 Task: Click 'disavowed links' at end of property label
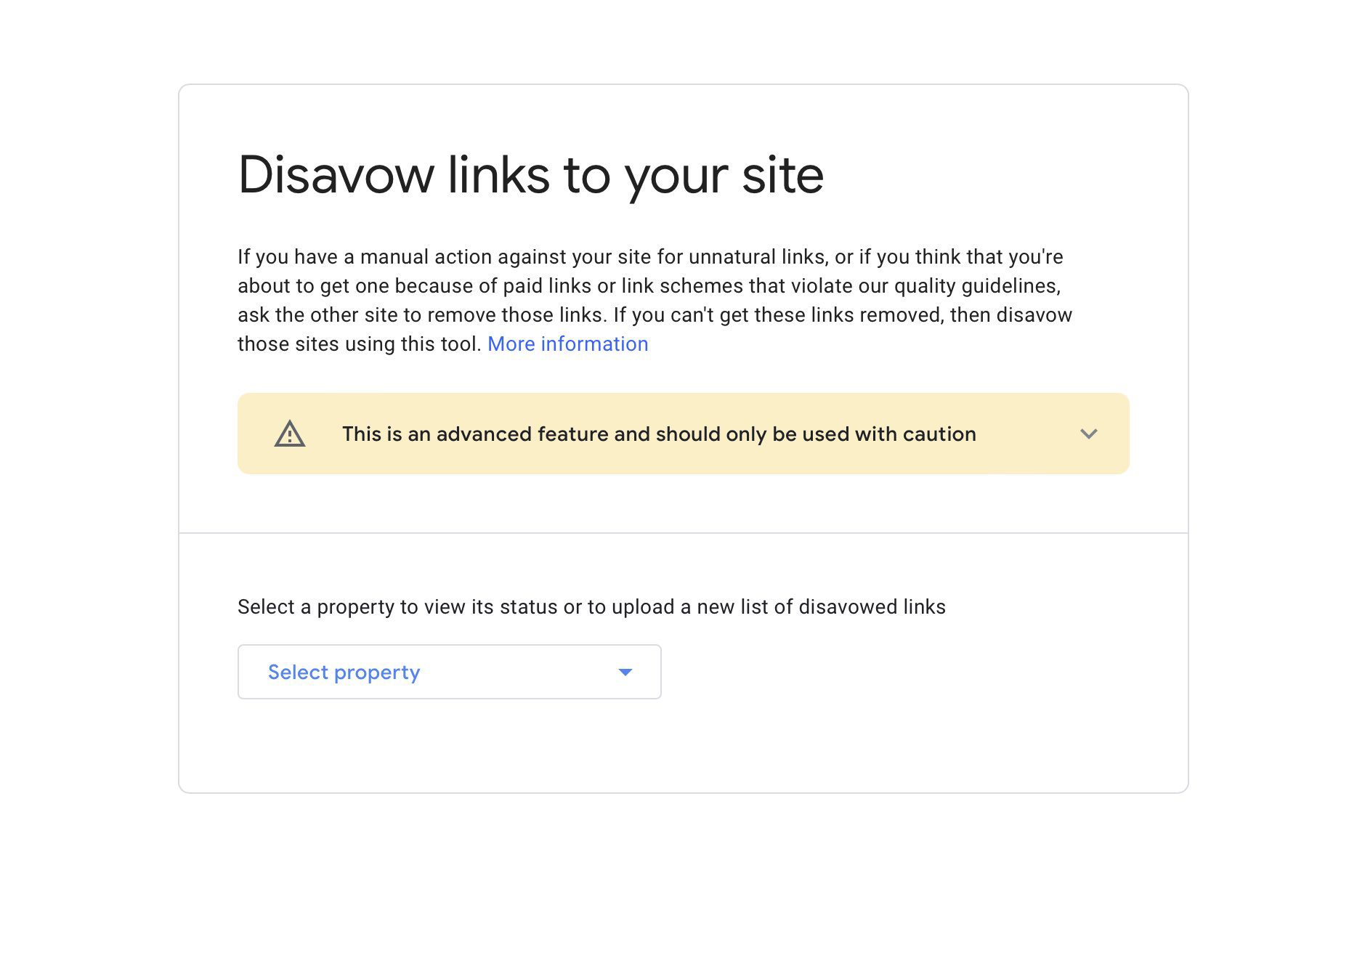tap(872, 607)
